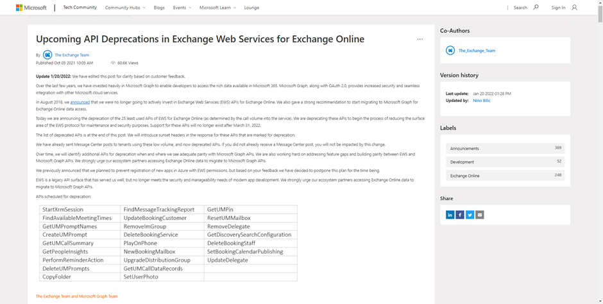This screenshot has width=603, height=304.
Task: Click the StartXrmSession table cell
Action: pyautogui.click(x=80, y=210)
